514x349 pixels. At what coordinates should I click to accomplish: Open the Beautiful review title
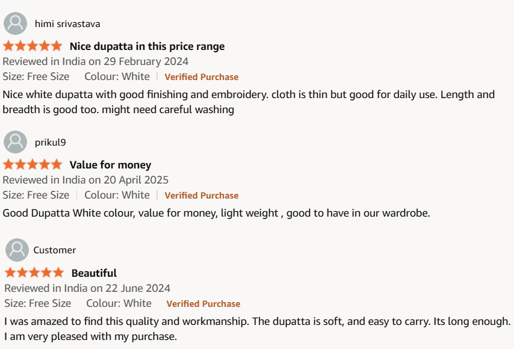pos(94,273)
